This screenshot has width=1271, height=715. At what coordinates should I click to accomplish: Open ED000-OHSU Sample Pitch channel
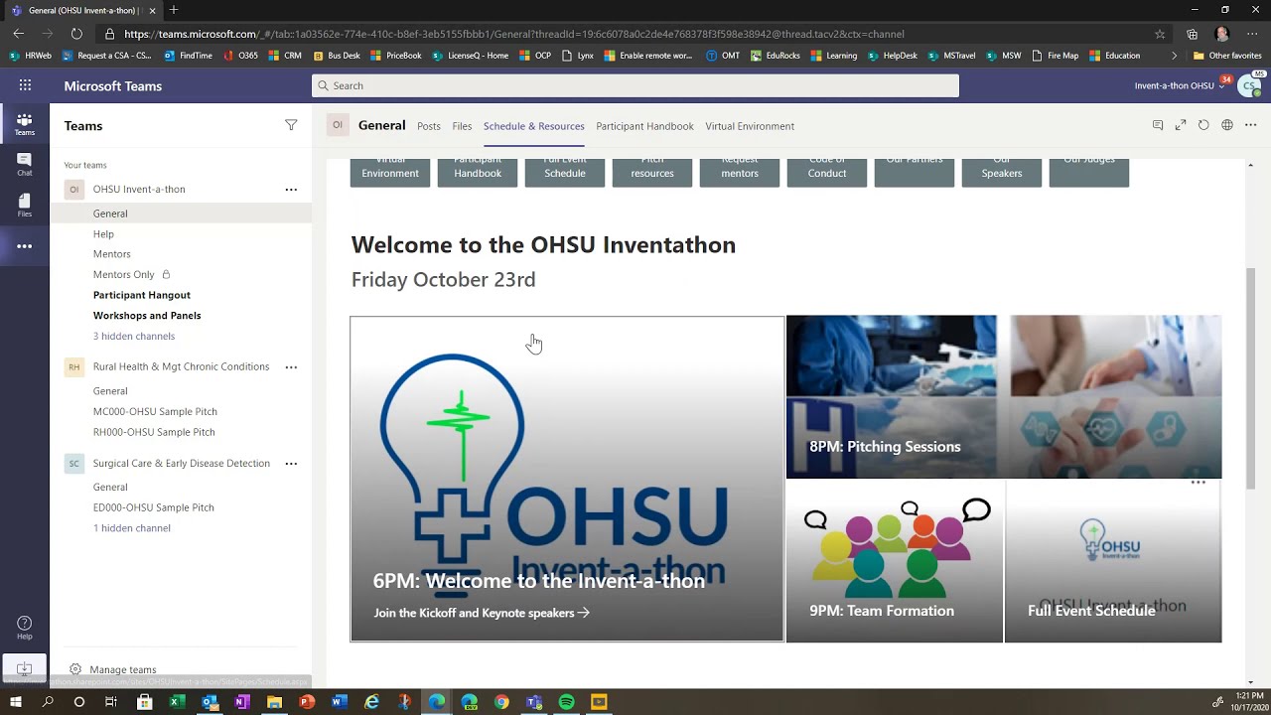pyautogui.click(x=154, y=507)
